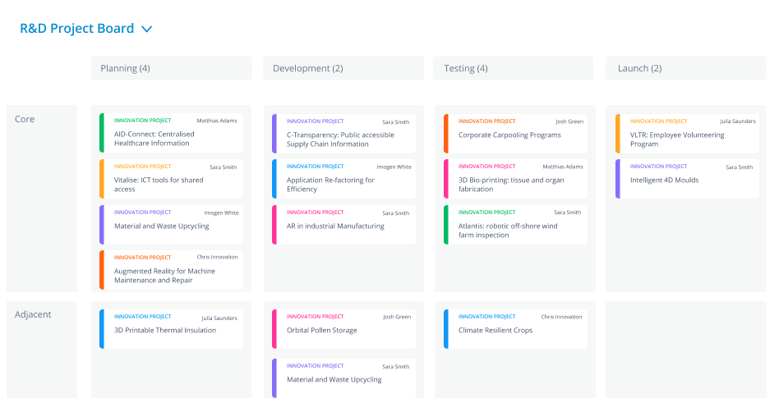The width and height of the screenshot is (779, 398).
Task: Open the Orbital Pollen Storage card
Action: click(x=343, y=331)
